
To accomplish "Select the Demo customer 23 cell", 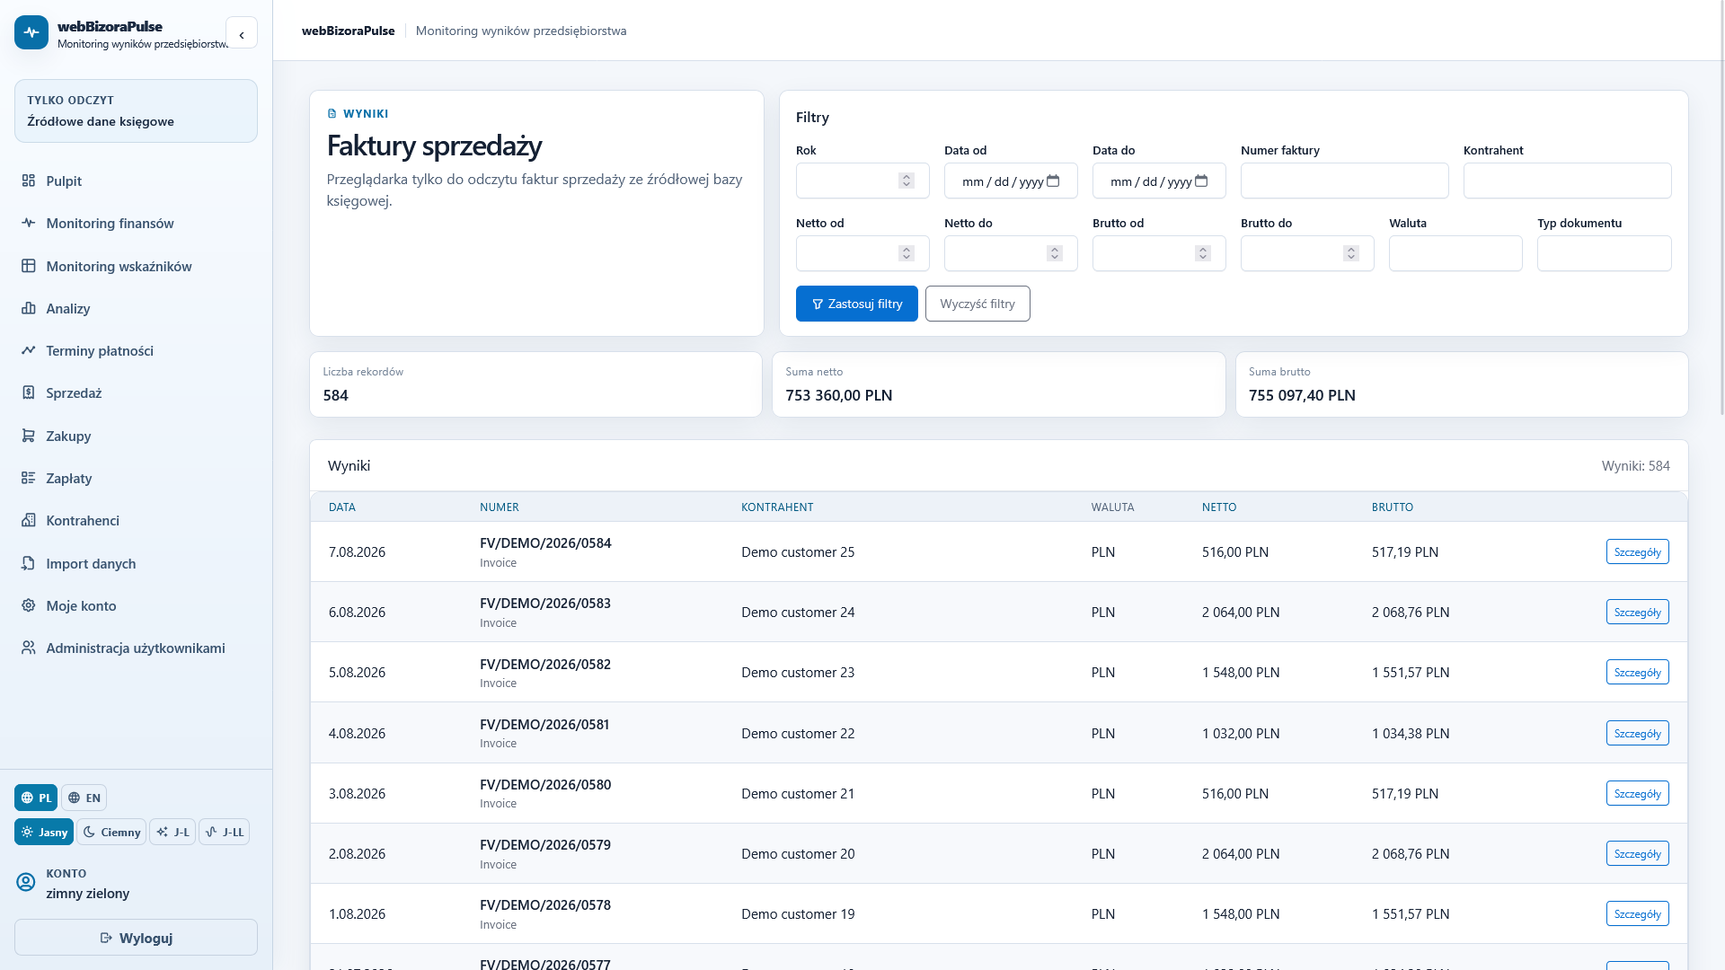I will (x=798, y=672).
